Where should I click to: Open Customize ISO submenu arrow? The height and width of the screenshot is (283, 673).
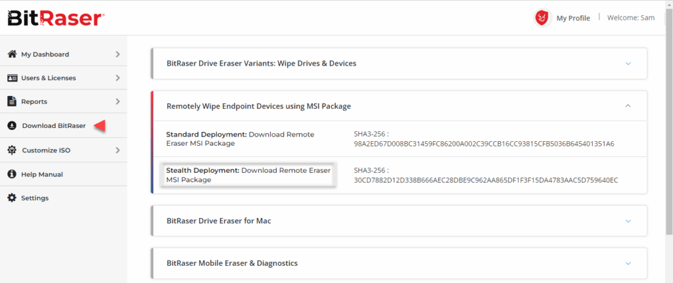(118, 150)
